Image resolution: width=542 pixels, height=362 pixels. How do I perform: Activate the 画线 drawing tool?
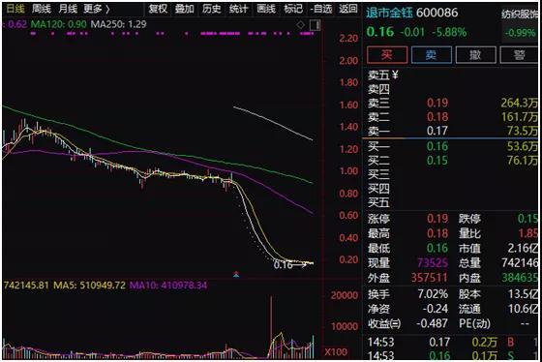[266, 9]
